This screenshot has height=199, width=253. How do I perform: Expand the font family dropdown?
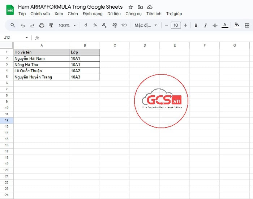[x=146, y=25]
